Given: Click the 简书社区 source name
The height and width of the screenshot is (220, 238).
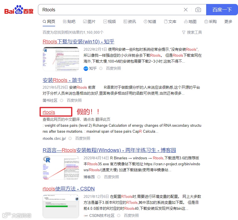Looking at the screenshot, I should [50, 100].
